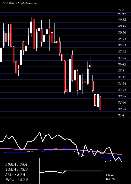The width and height of the screenshot is (131, 184).
Task: Click the 37.68 price axis label
Action: pos(122,52)
